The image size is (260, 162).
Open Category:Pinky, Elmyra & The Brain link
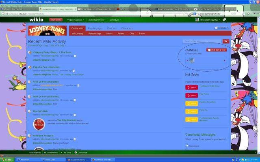(x=52, y=52)
